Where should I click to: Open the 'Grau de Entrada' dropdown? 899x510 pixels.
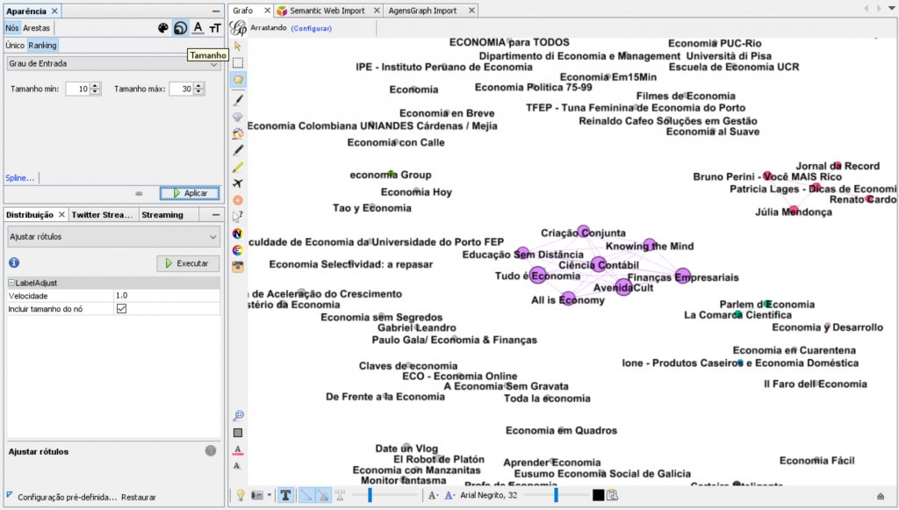coord(112,63)
